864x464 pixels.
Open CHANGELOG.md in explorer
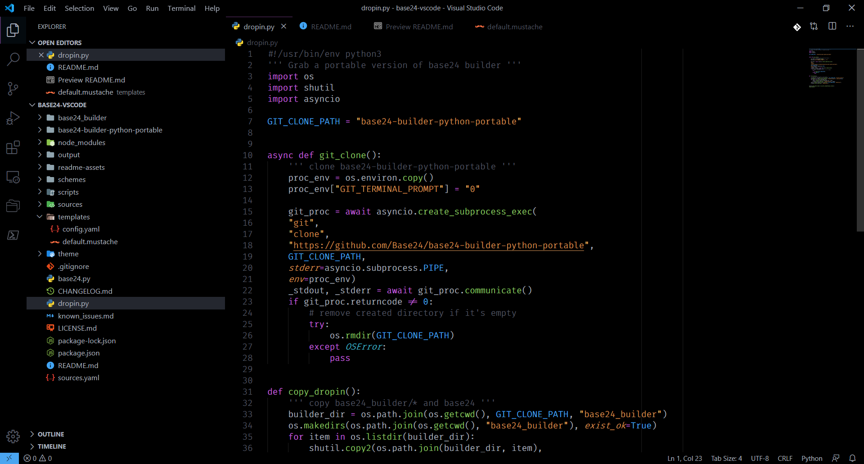pos(126,291)
